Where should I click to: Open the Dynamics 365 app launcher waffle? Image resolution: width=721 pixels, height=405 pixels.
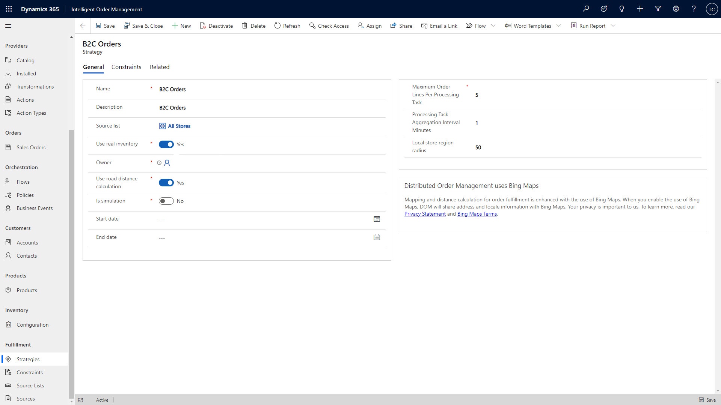click(x=9, y=9)
